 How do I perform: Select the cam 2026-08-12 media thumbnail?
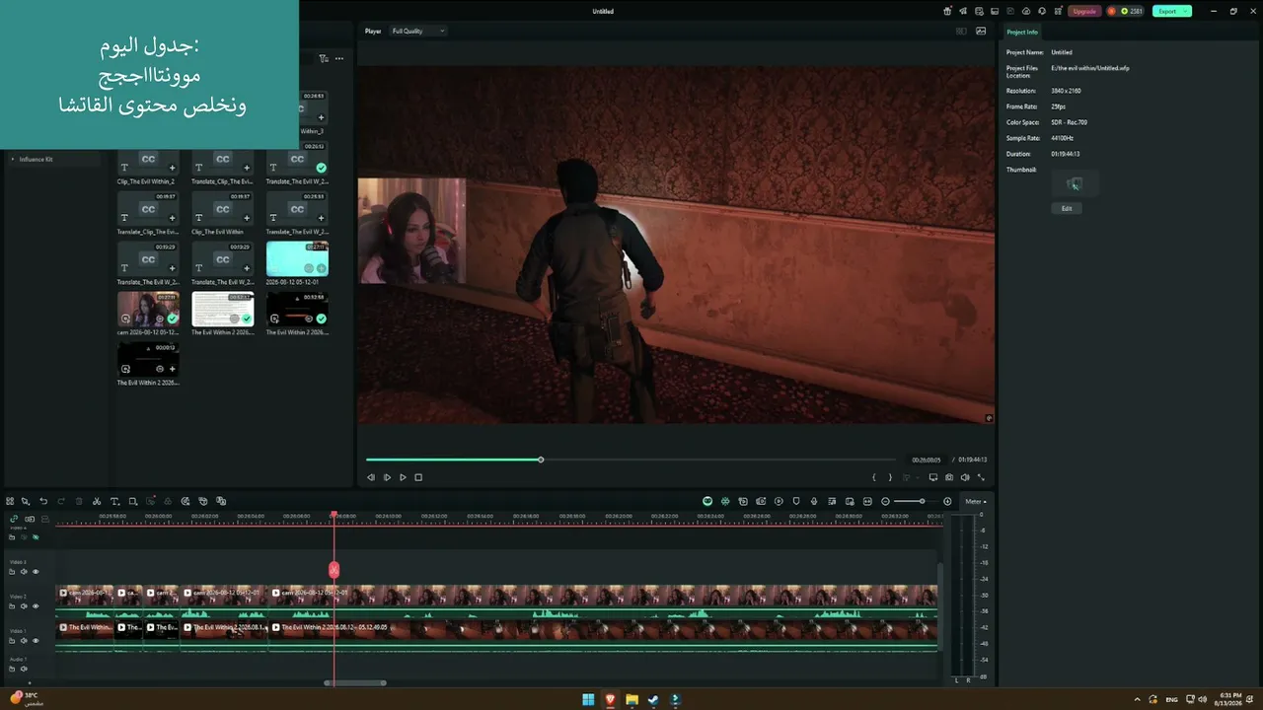(148, 309)
